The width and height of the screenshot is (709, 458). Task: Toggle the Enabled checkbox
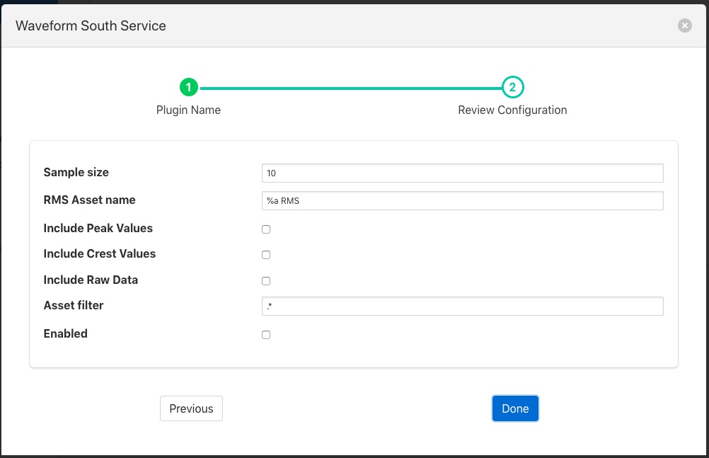(x=266, y=335)
